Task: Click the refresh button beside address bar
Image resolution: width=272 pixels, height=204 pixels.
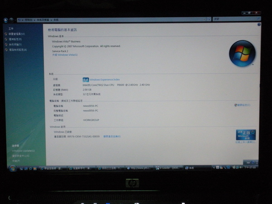Action: click(209, 19)
